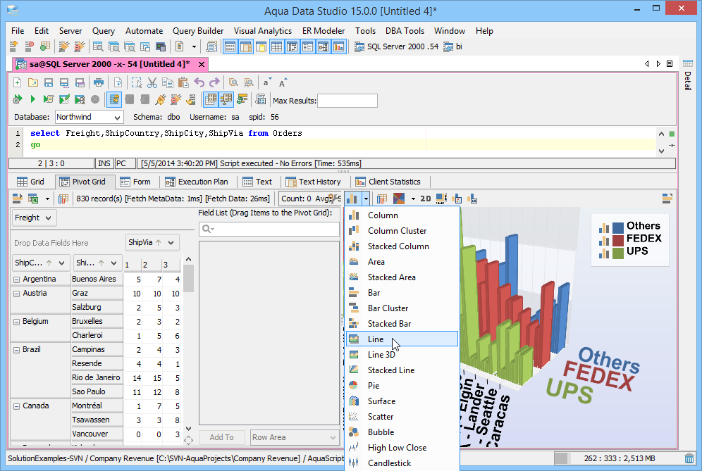Click the trash can icon in status bar

[x=690, y=459]
